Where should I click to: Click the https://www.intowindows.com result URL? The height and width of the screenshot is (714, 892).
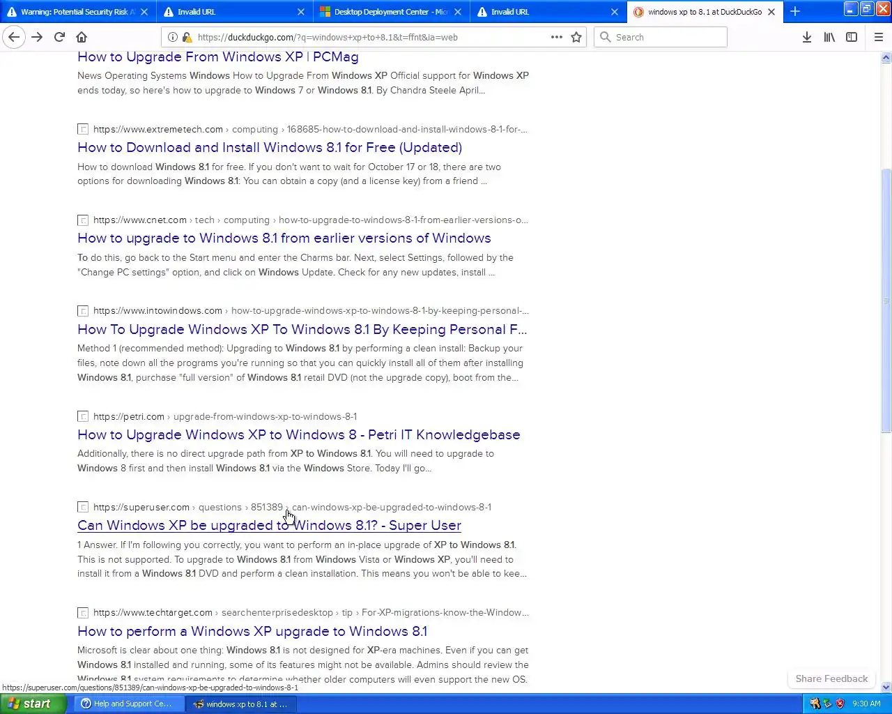[157, 311]
